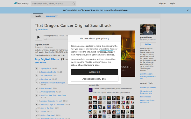The image size is (191, 119).
Task: Follow Jon Hillman
Action: pyautogui.click(x=148, y=44)
